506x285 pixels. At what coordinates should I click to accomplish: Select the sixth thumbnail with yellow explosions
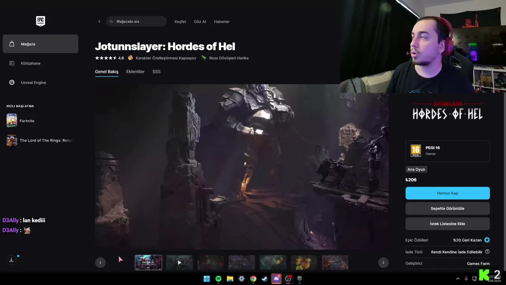click(x=304, y=262)
